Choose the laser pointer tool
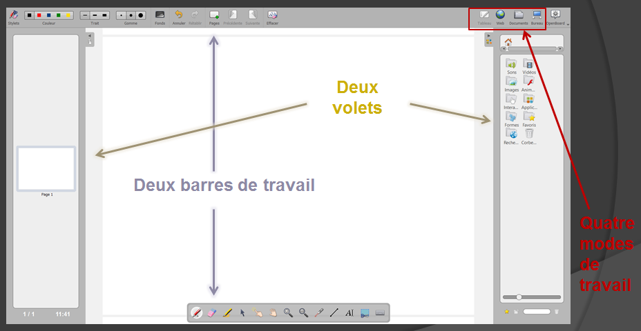Screen dimensions: 641x331 [x=318, y=313]
